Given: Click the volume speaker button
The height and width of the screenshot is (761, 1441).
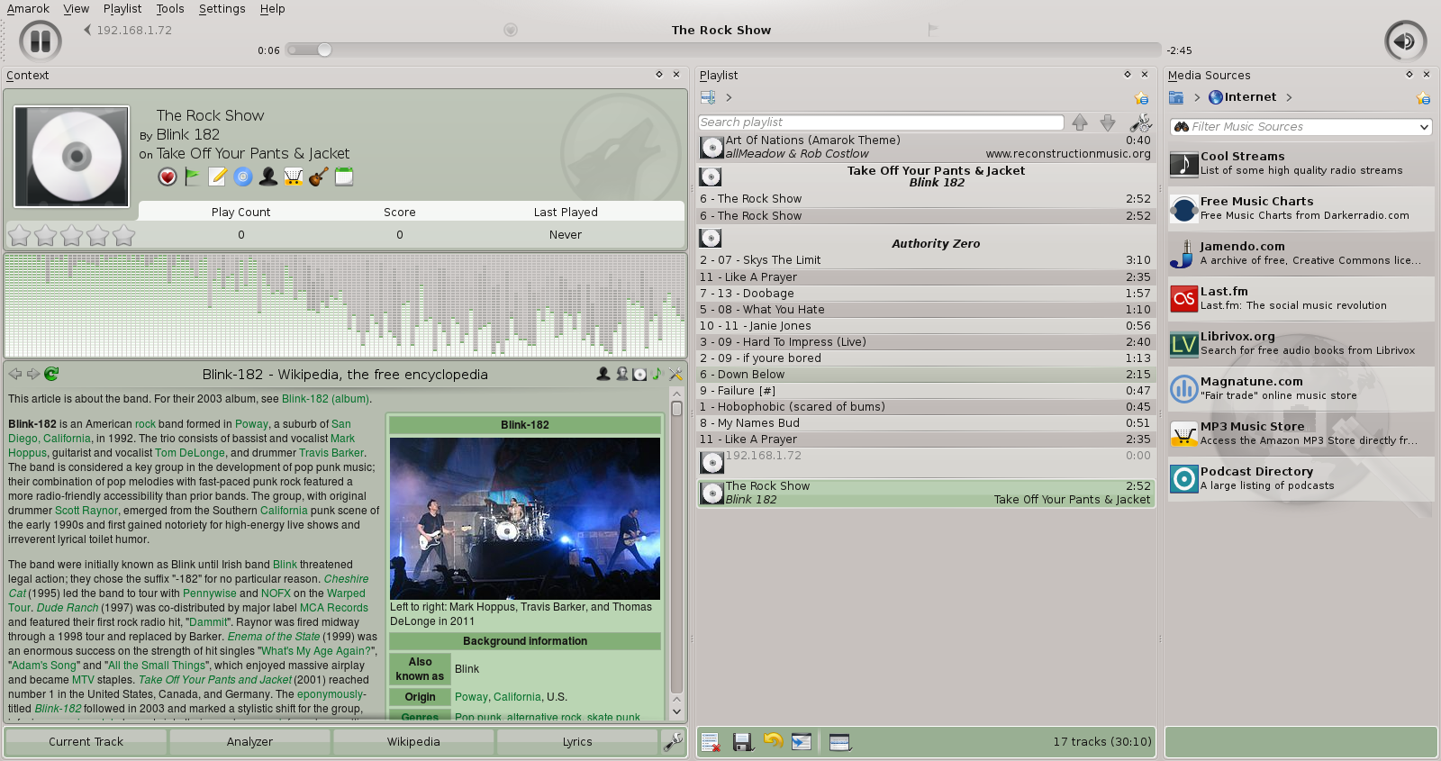Looking at the screenshot, I should tap(1405, 41).
